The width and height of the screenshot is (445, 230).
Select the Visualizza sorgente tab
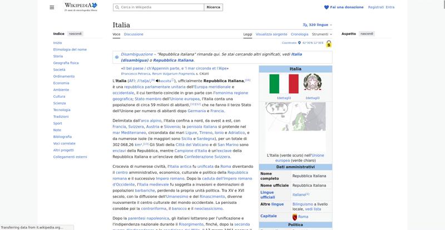271,34
